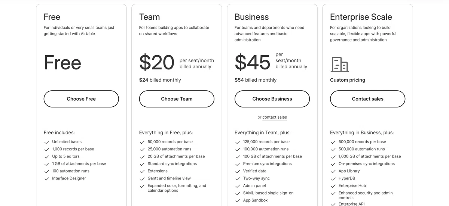Follow the 'contact sales' link under Business
This screenshot has height=206, width=449.
tap(275, 117)
